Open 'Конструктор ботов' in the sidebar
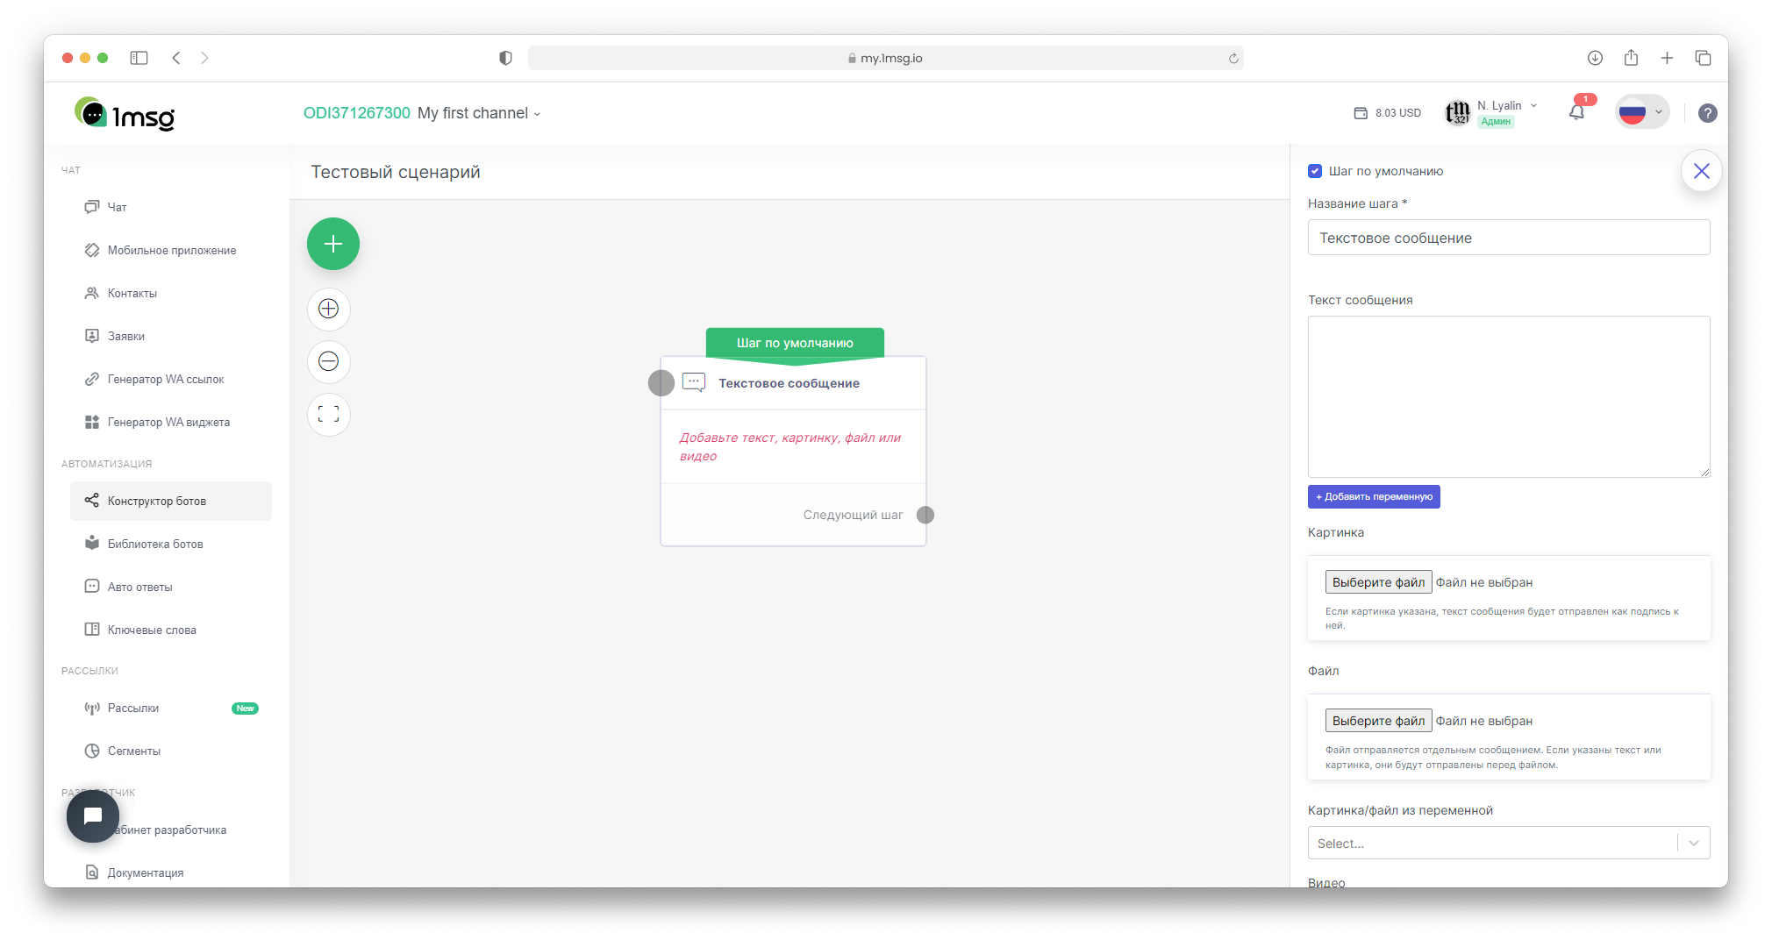 (157, 501)
